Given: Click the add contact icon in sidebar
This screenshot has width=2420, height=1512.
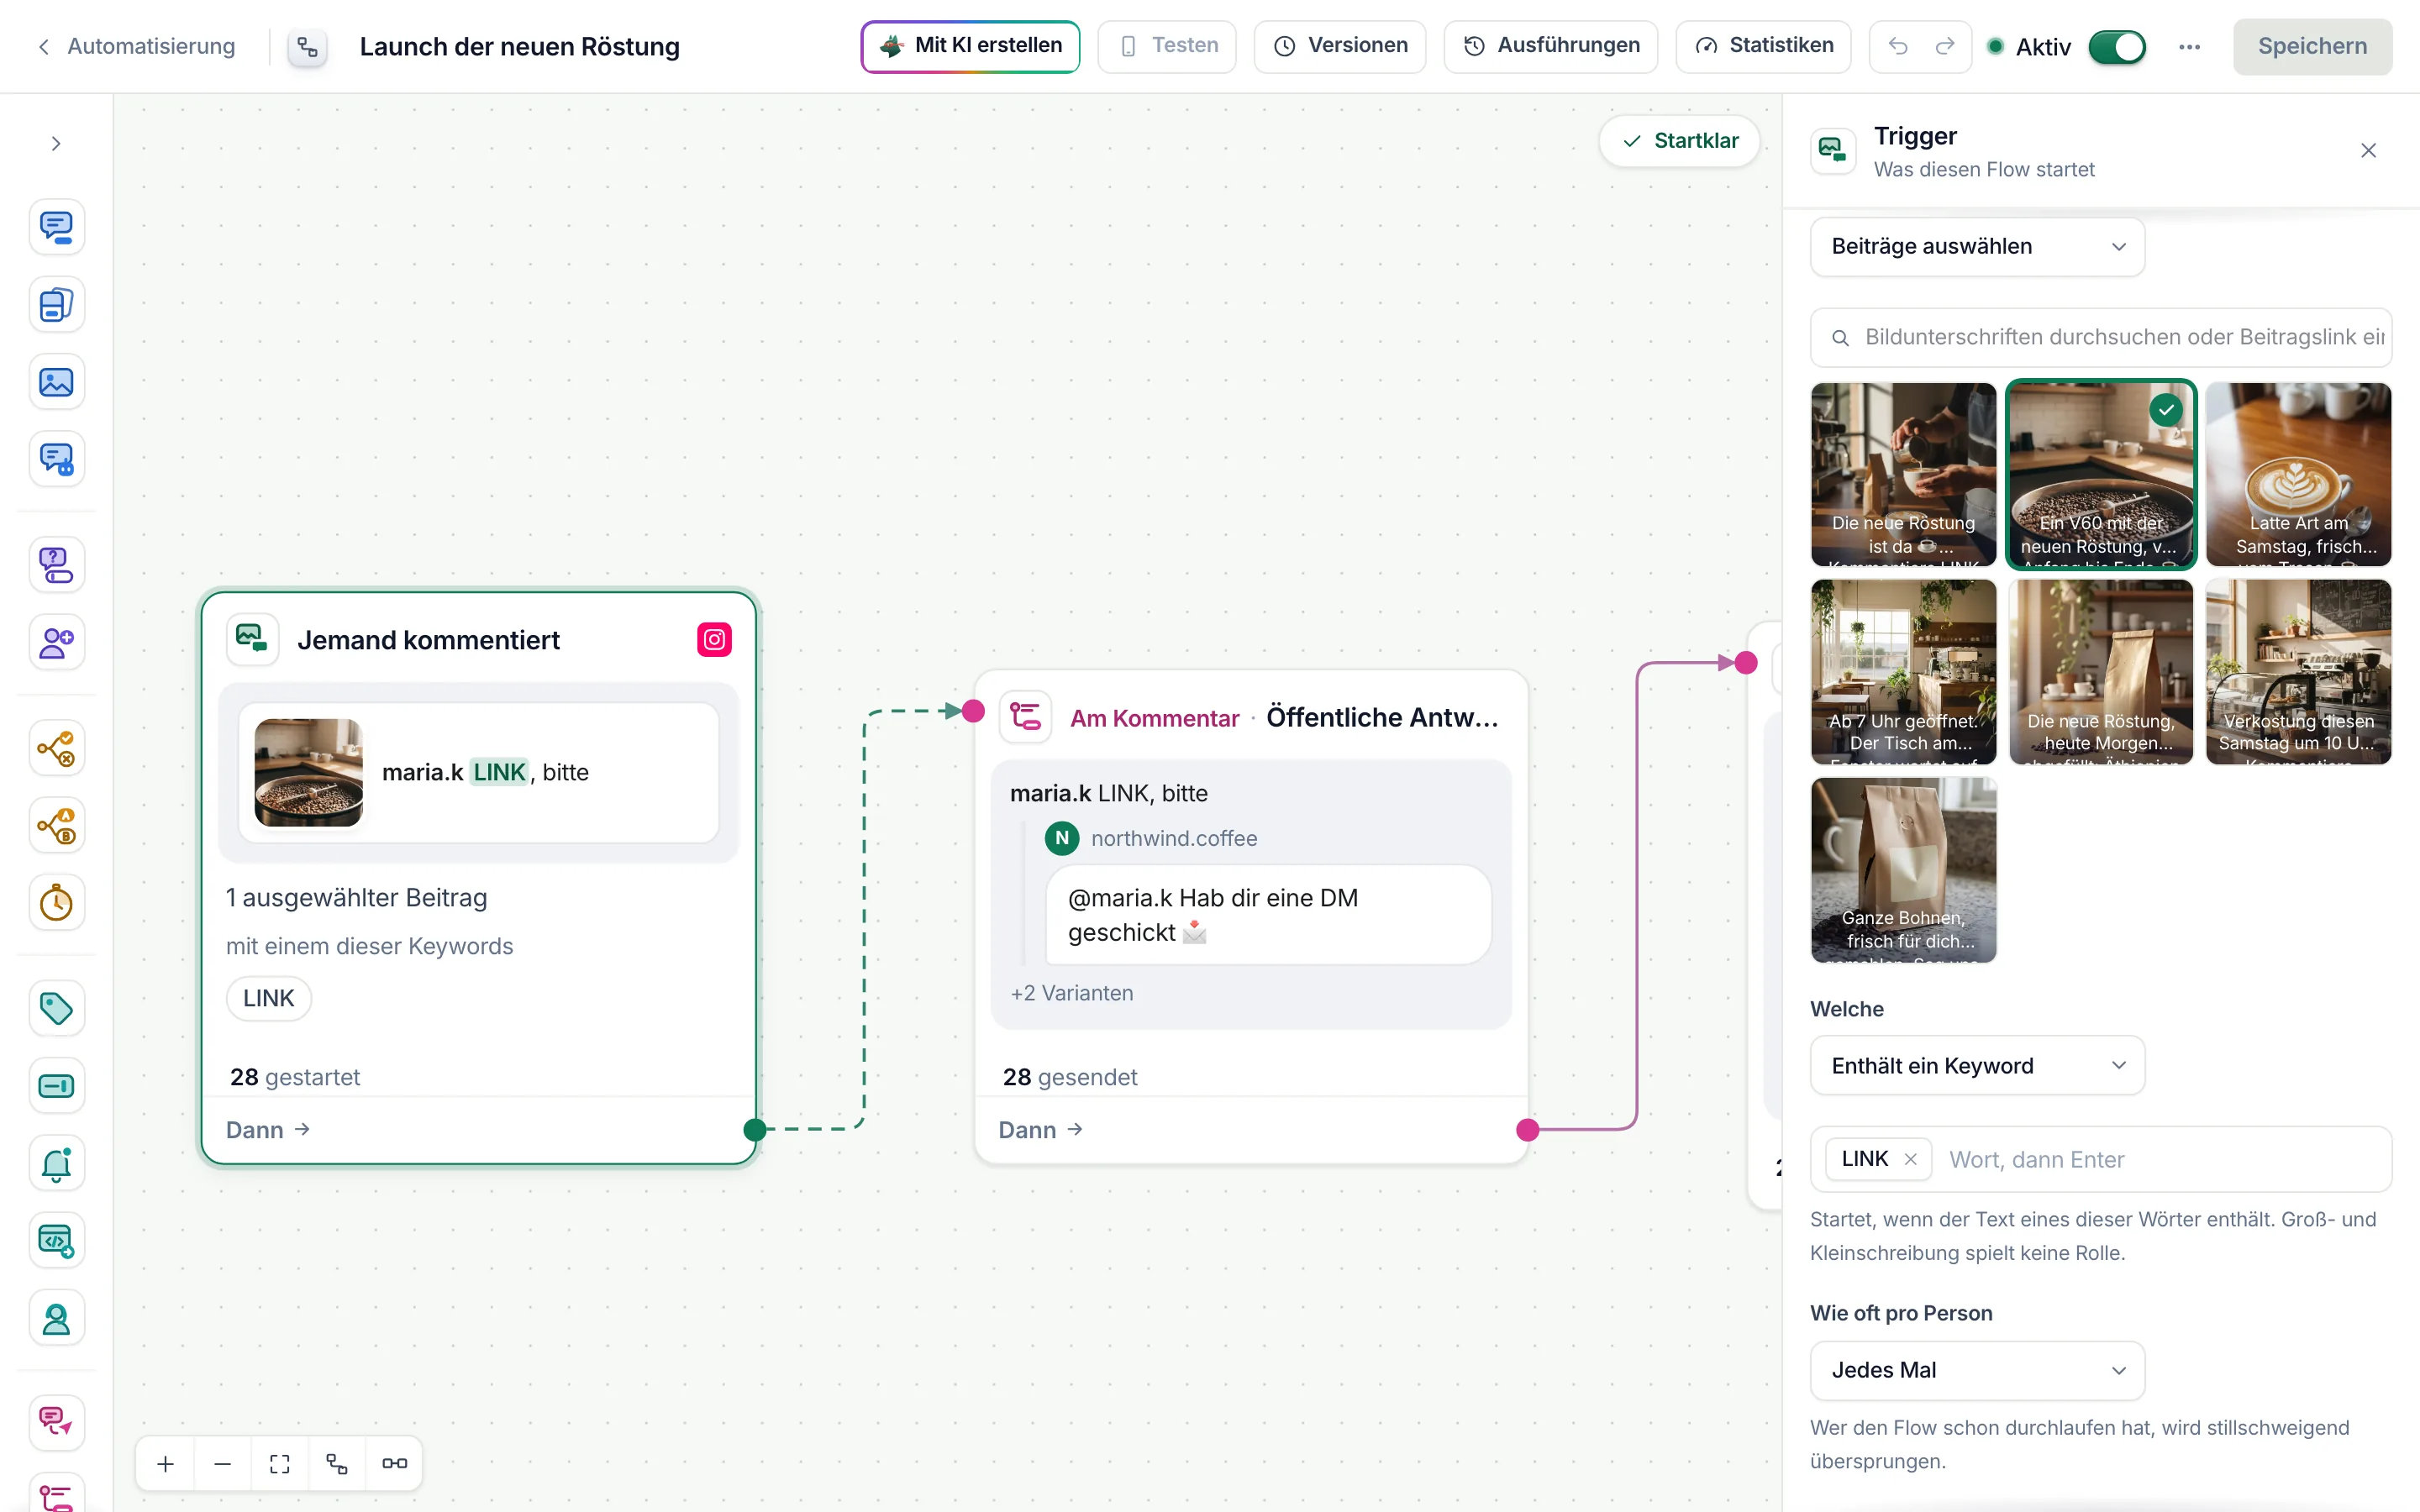Looking at the screenshot, I should 56,642.
